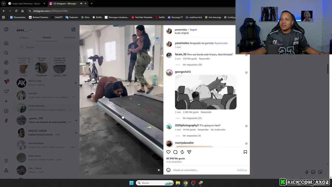The width and height of the screenshot is (332, 187).
Task: Reply to faram_93's comment
Action: click(204, 59)
